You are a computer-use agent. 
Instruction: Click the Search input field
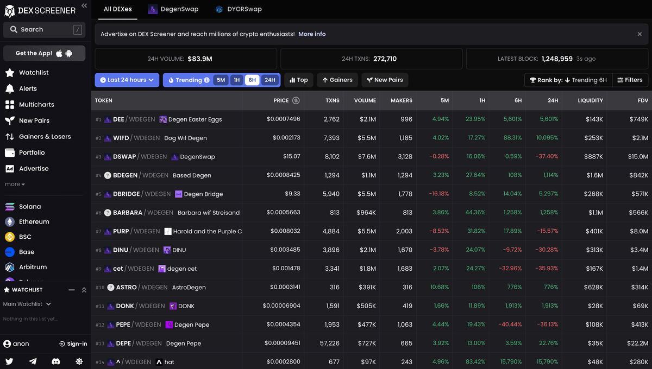point(44,30)
